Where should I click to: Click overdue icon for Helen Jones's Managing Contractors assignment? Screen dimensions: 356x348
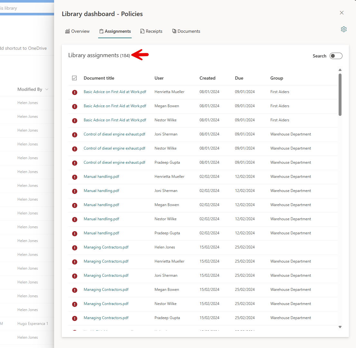click(74, 248)
